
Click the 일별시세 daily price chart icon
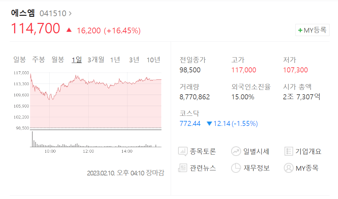pyautogui.click(x=236, y=152)
